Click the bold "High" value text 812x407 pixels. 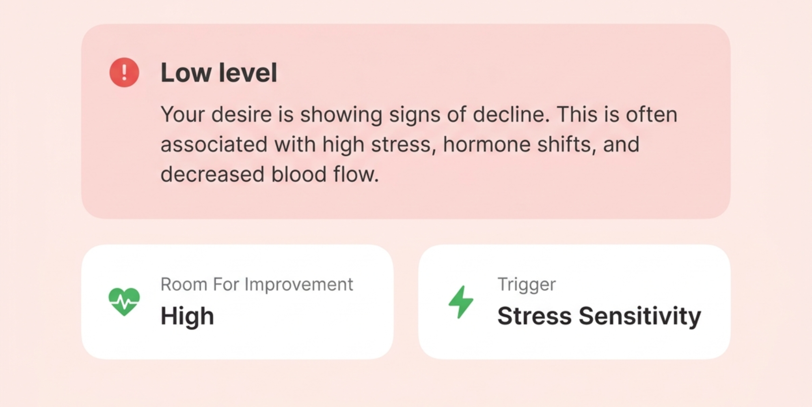tap(187, 316)
